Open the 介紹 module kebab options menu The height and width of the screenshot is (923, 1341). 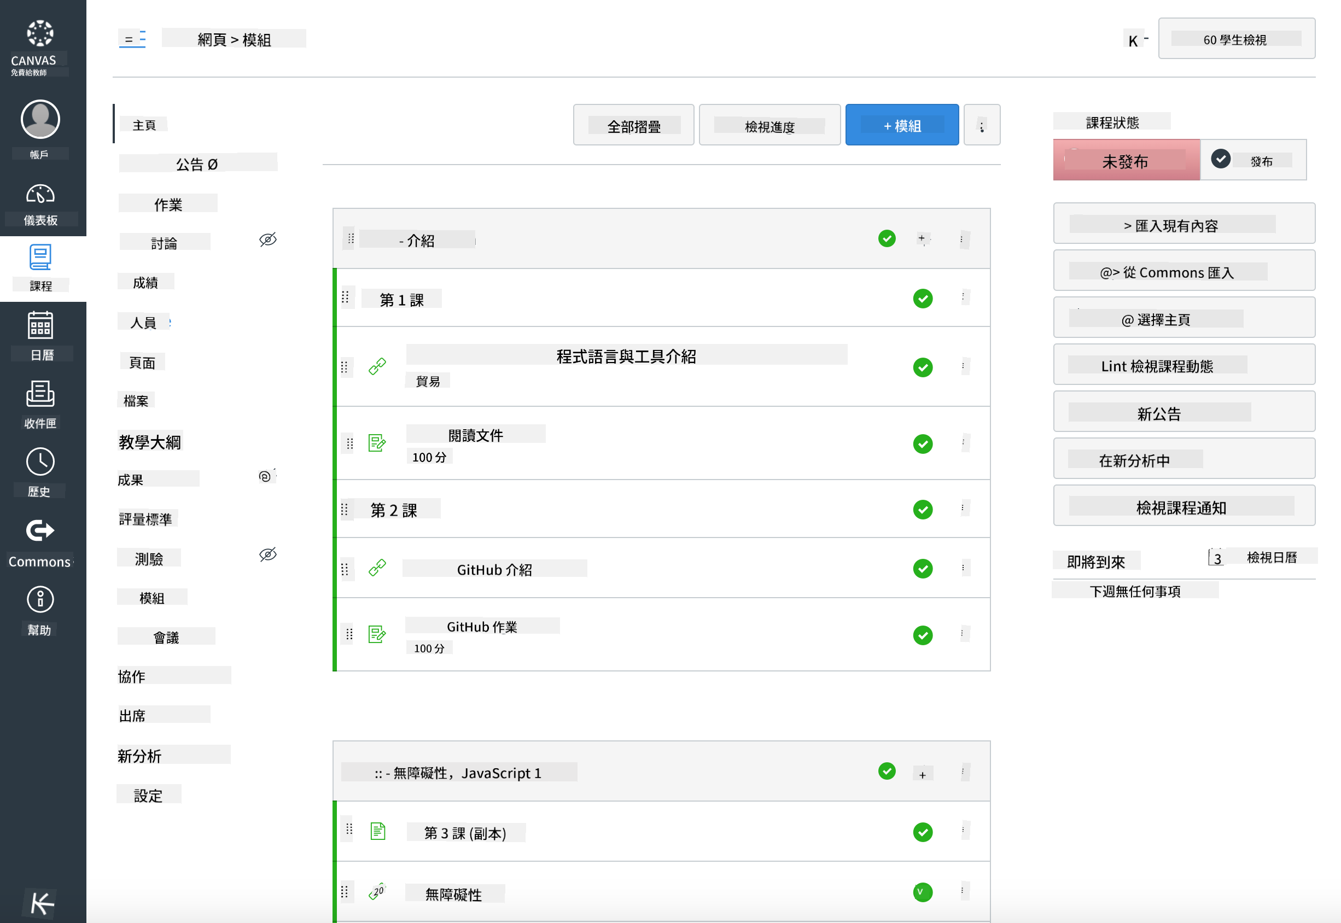pos(961,239)
